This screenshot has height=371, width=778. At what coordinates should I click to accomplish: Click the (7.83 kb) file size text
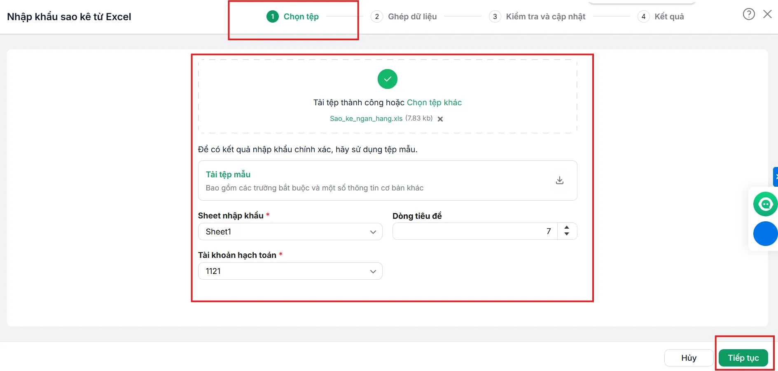pyautogui.click(x=419, y=118)
